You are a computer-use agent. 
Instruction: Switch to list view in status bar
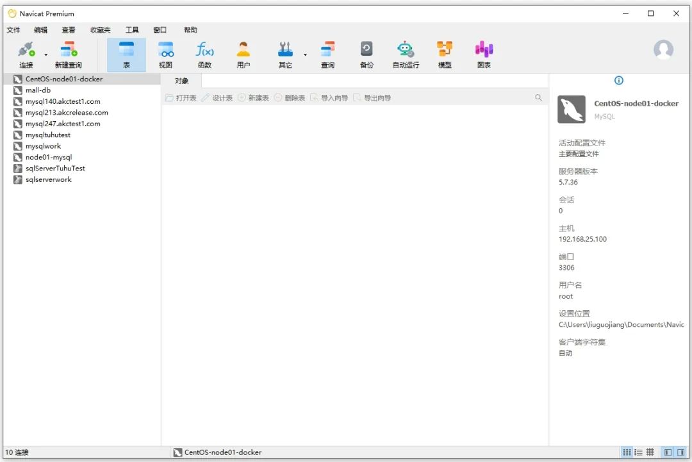[639, 452]
